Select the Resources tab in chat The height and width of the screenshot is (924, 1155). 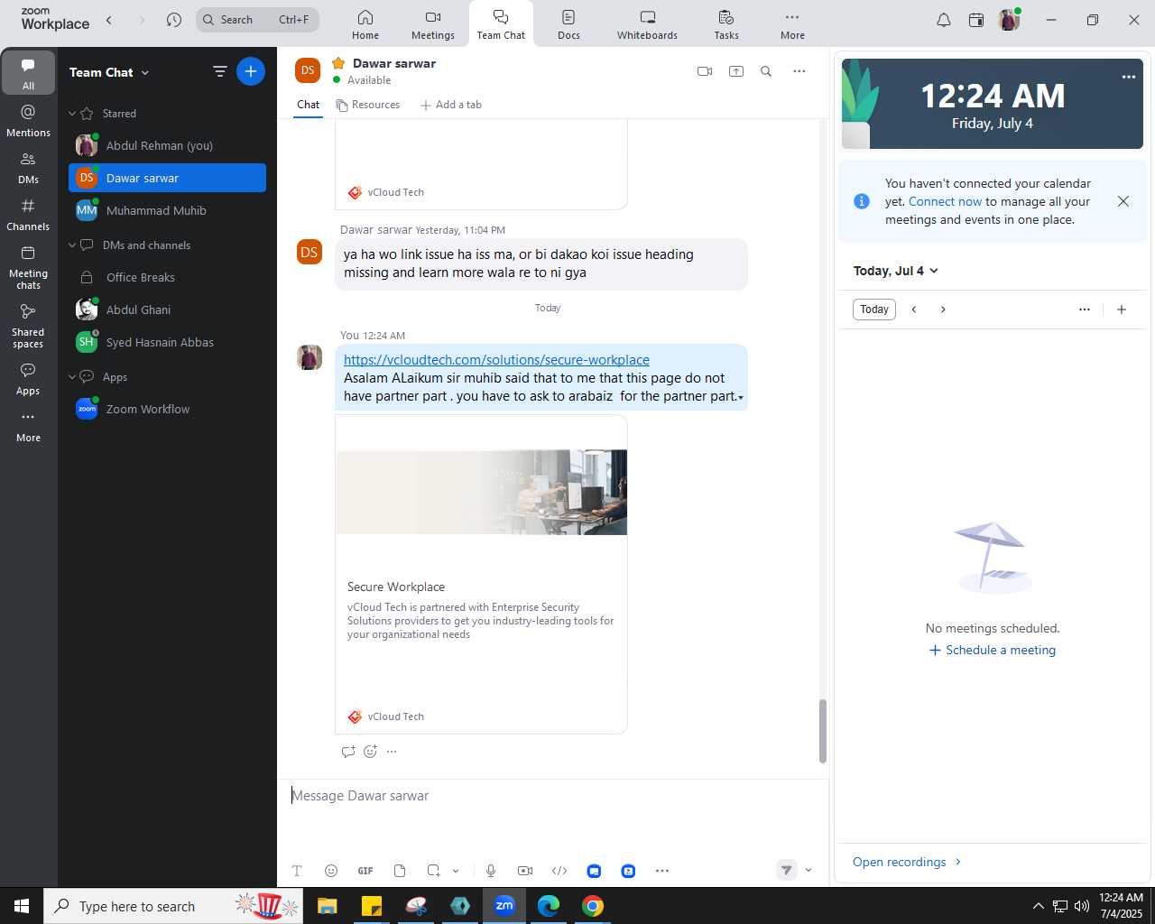tap(367, 105)
